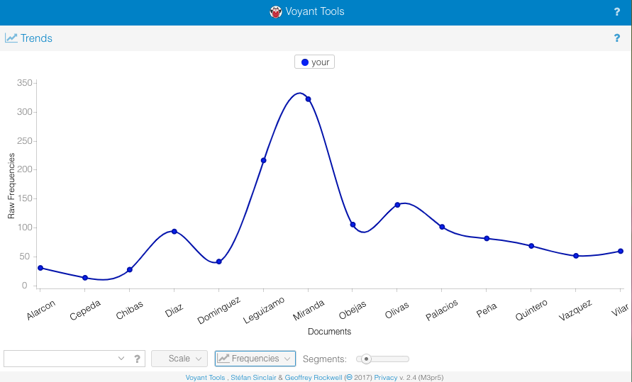632x382 pixels.
Task: Select the Vazquez data point
Action: (x=576, y=256)
